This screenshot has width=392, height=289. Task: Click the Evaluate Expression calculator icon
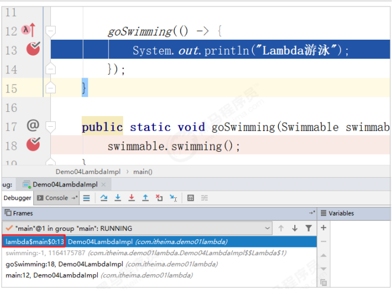point(191,198)
